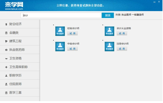Open the 初级会计师 exam bank icon
The width and height of the screenshot is (163, 103).
coord(60,31)
